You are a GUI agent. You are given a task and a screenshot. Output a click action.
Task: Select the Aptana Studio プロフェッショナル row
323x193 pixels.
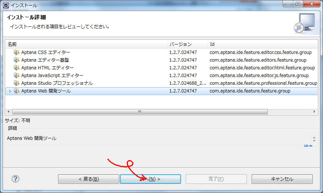click(x=57, y=83)
